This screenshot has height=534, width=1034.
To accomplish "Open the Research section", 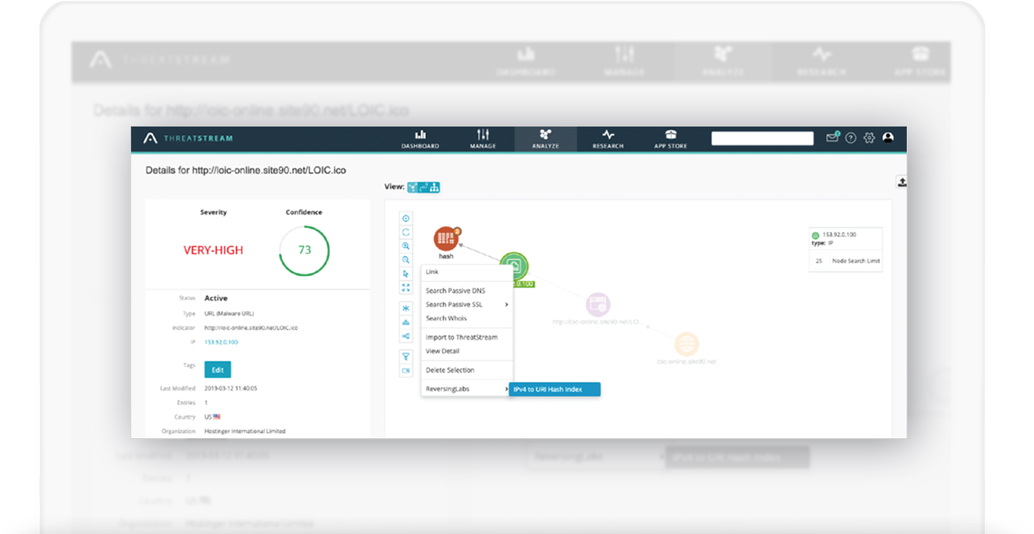I will (608, 139).
